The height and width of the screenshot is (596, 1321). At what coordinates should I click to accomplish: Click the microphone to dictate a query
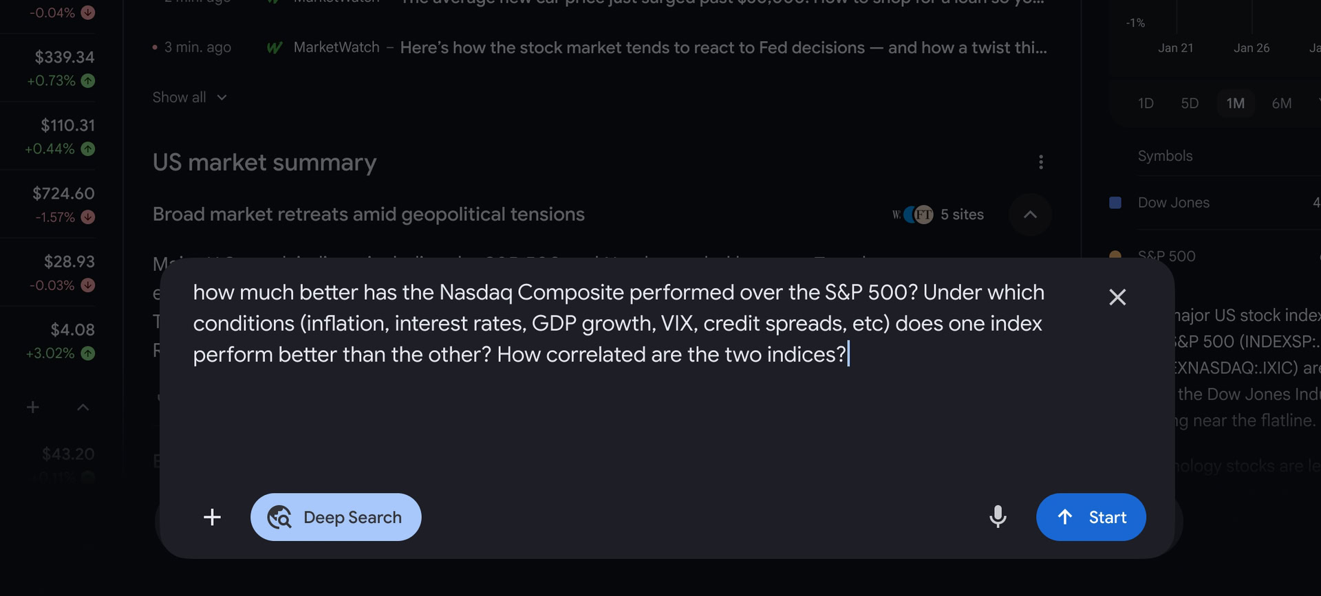[998, 517]
